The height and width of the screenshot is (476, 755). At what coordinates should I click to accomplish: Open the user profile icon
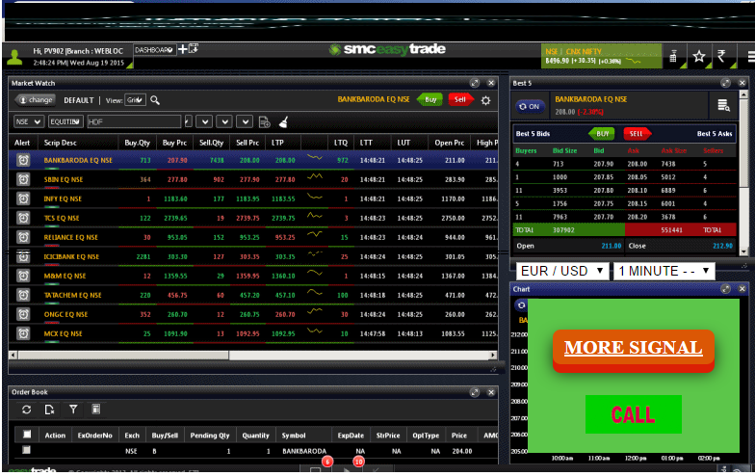pyautogui.click(x=14, y=58)
